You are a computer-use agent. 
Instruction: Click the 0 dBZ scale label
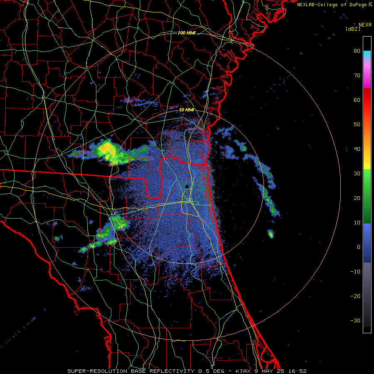click(x=359, y=247)
